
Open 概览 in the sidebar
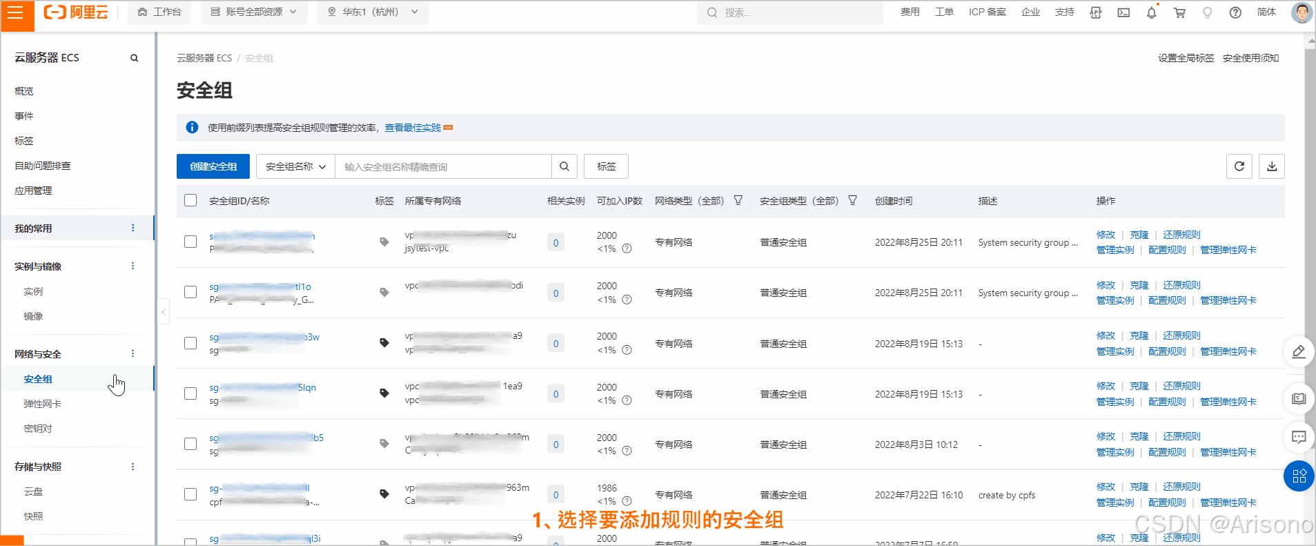click(24, 91)
